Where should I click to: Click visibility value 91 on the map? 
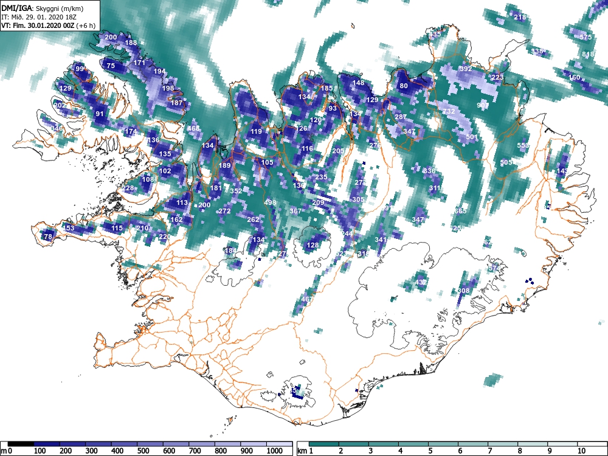[x=100, y=114]
